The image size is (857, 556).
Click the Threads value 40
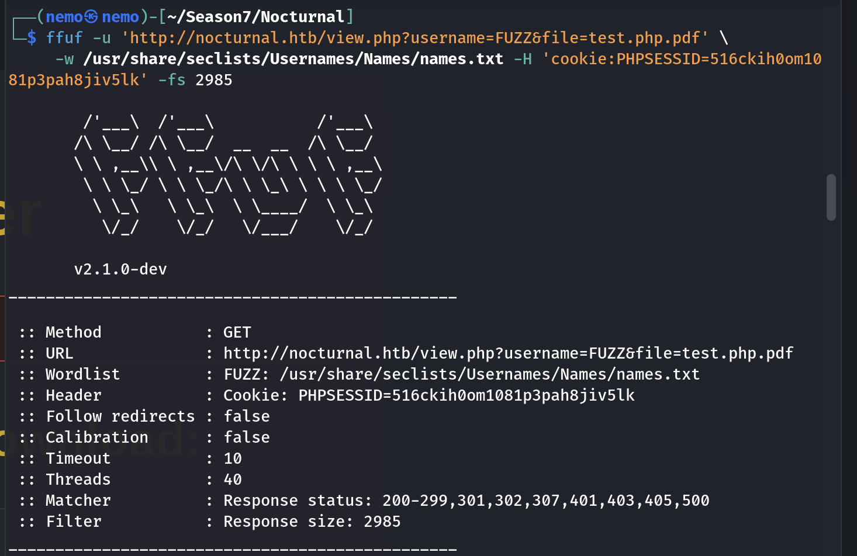pyautogui.click(x=232, y=479)
